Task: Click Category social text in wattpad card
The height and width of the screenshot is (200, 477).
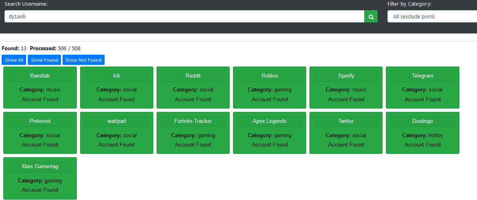Action: point(116,135)
